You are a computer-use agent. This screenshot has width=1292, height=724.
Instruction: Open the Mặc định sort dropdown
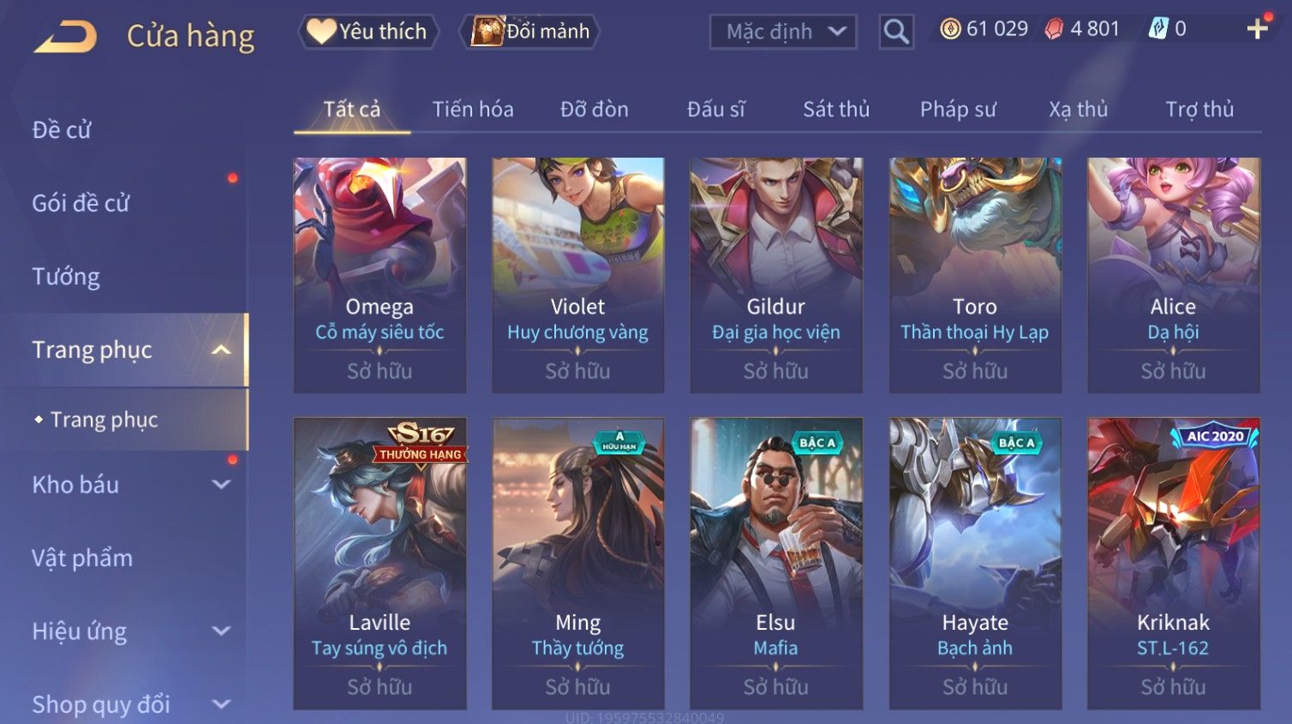coord(783,32)
